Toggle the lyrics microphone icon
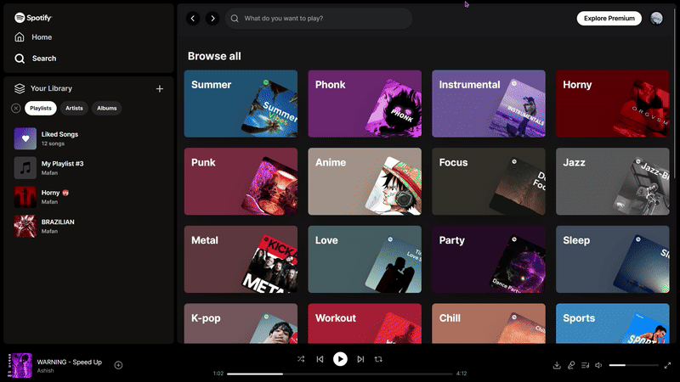The image size is (680, 382). coord(571,366)
